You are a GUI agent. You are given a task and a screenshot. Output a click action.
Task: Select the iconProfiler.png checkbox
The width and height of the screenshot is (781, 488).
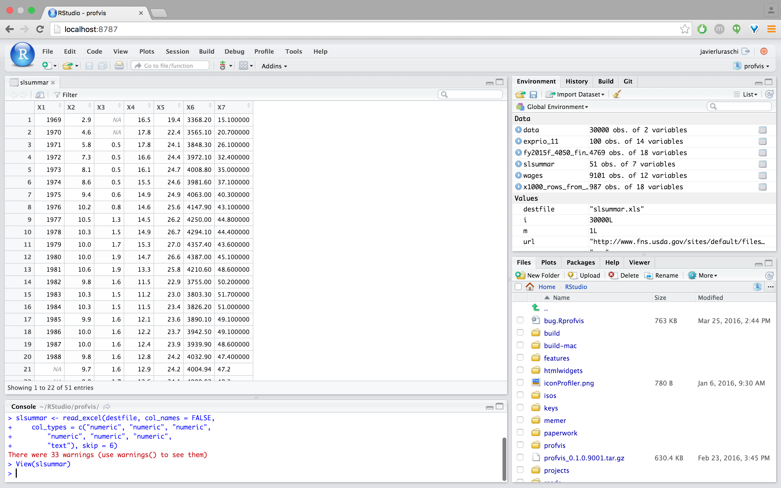pos(520,383)
